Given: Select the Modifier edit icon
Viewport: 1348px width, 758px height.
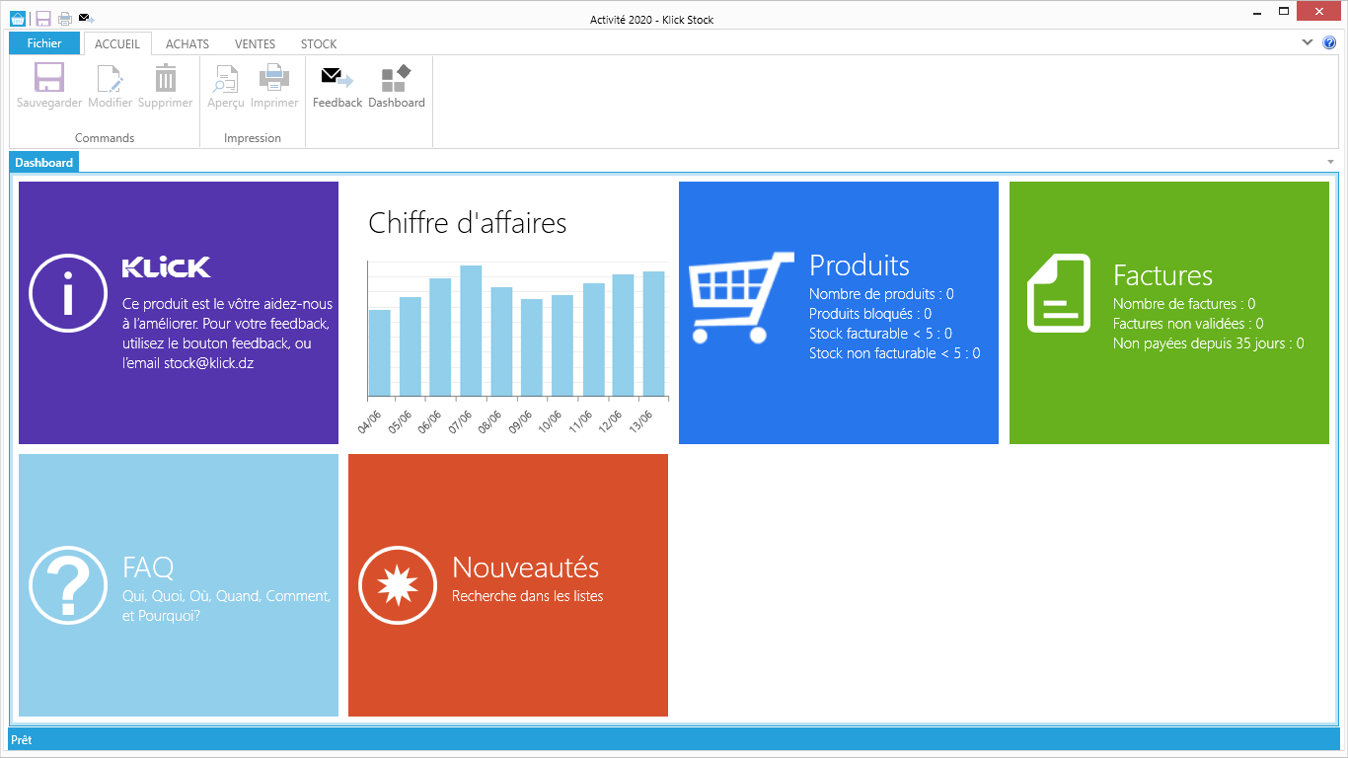Looking at the screenshot, I should coord(110,79).
